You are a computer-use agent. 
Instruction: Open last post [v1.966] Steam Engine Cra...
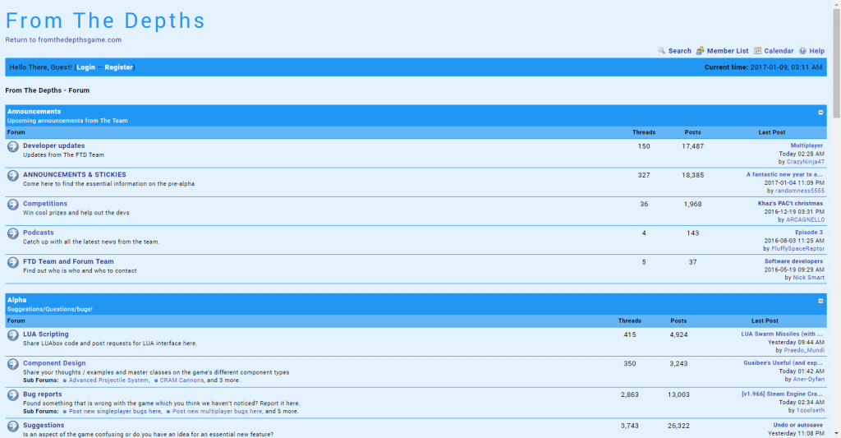click(x=782, y=394)
